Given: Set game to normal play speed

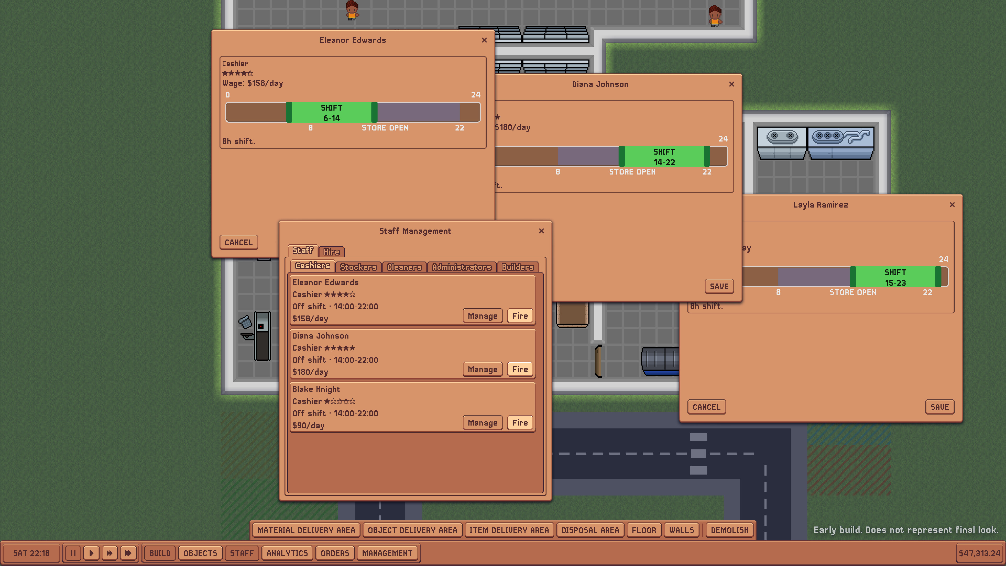Looking at the screenshot, I should tap(91, 553).
